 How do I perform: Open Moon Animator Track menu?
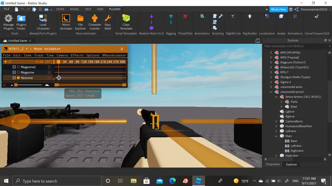point(39,55)
